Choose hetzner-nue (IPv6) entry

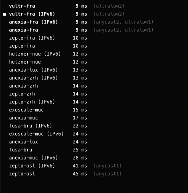(48, 54)
